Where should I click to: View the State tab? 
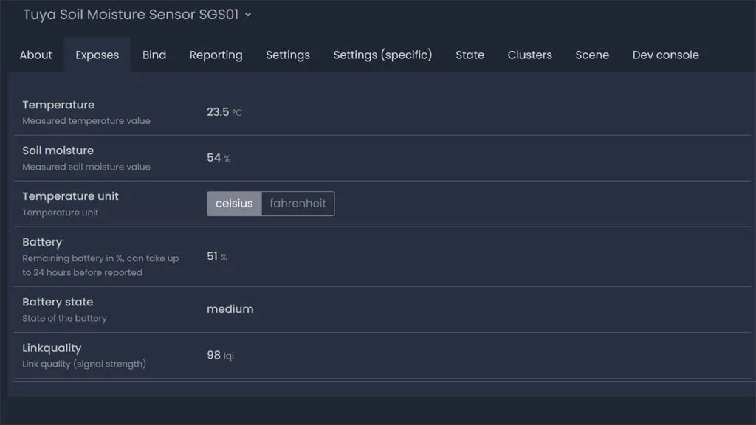click(470, 55)
